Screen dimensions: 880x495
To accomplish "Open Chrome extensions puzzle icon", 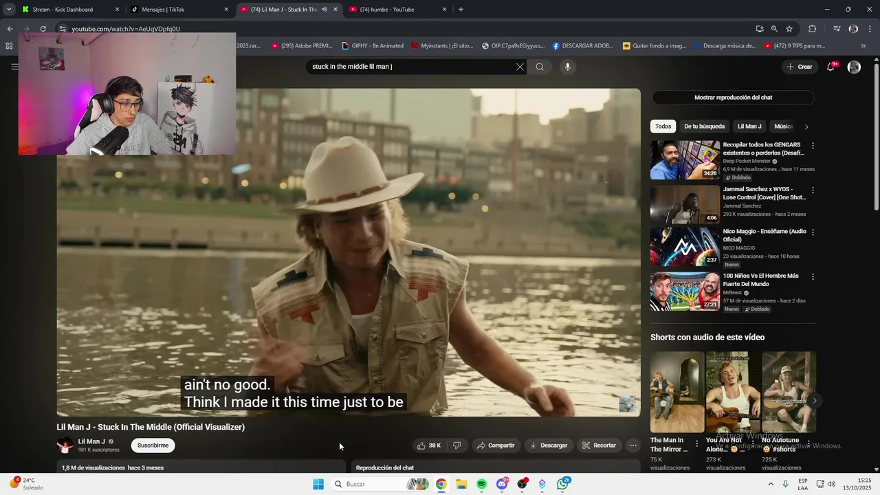I will pos(813,29).
